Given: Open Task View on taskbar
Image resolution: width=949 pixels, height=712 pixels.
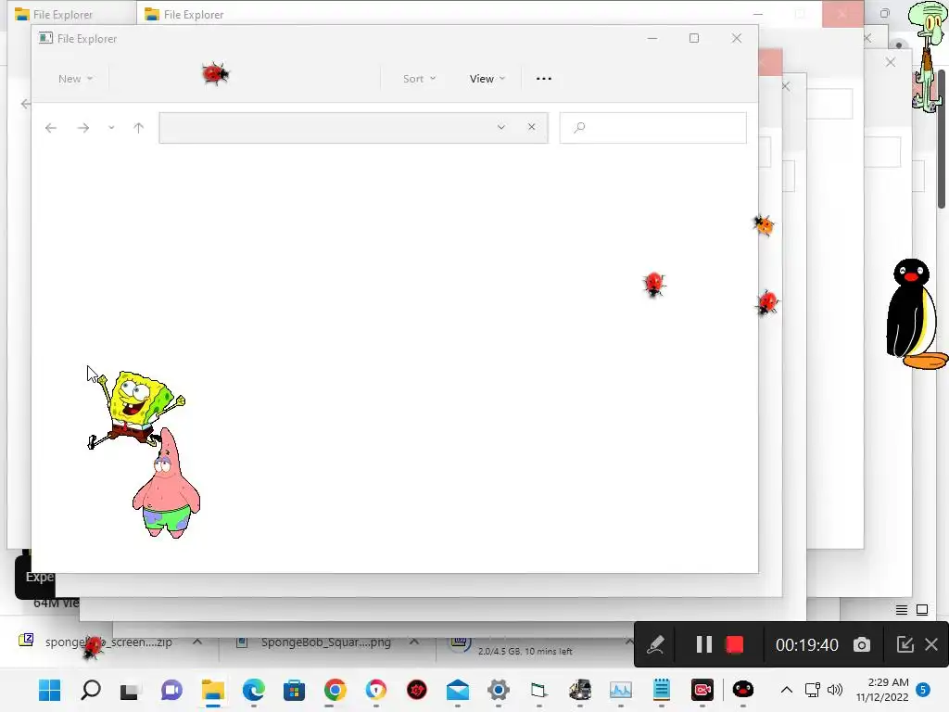Looking at the screenshot, I should [130, 690].
